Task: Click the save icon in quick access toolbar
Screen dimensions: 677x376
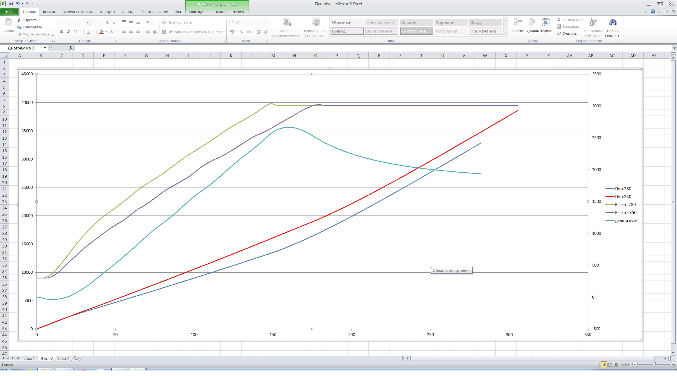Action: 11,3
